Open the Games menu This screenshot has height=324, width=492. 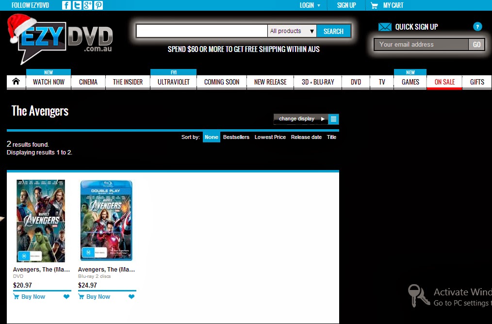[410, 82]
